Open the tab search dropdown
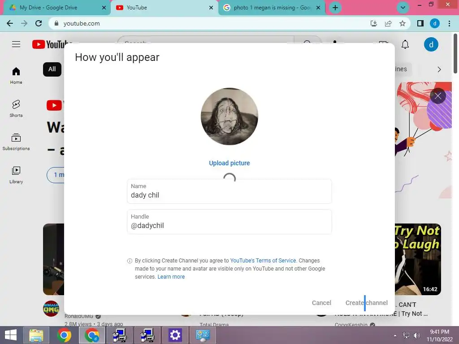The image size is (459, 344). [403, 8]
